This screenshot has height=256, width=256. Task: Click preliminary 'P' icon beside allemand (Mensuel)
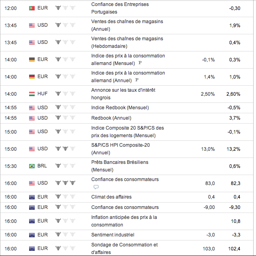coord(140,63)
